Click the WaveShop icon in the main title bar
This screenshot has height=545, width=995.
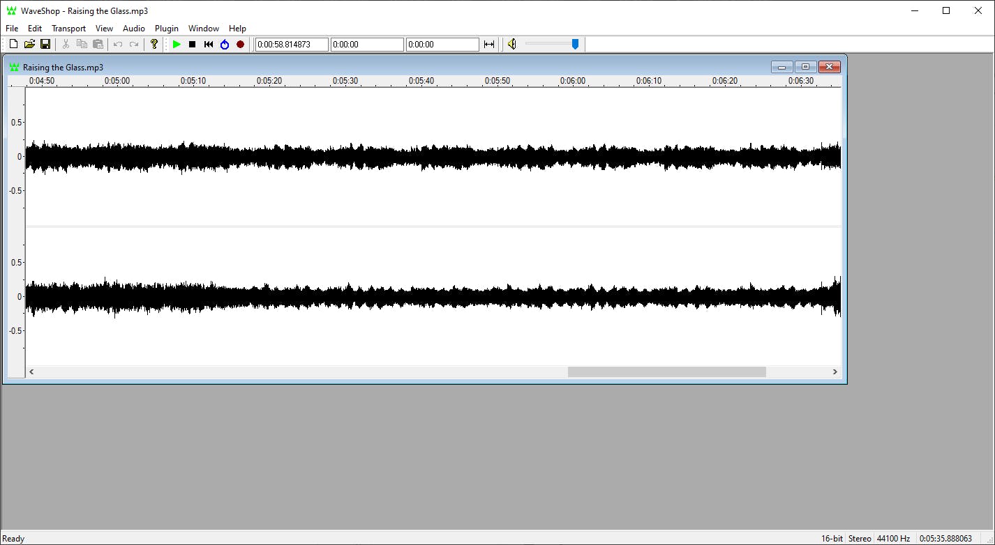tap(11, 10)
